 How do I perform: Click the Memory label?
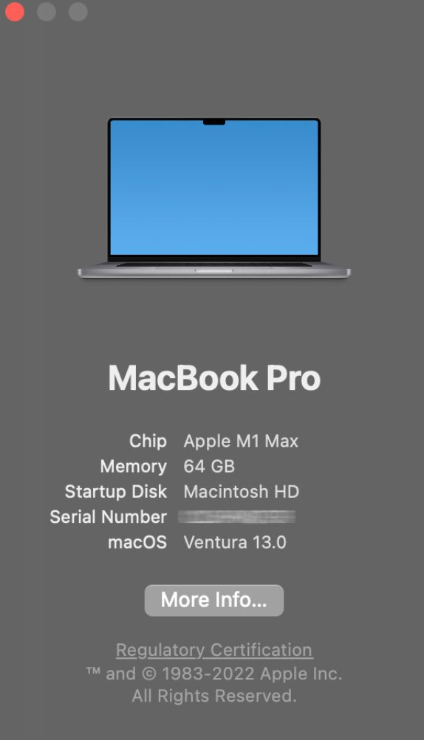pos(134,467)
